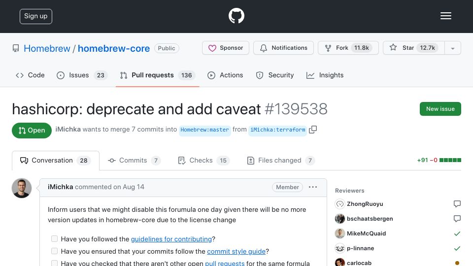Switch to the Code tab

30,75
